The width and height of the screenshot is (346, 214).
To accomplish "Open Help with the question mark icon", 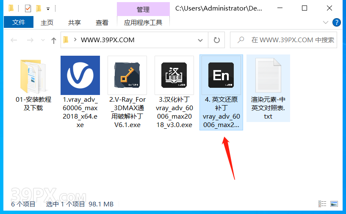I will pyautogui.click(x=337, y=22).
